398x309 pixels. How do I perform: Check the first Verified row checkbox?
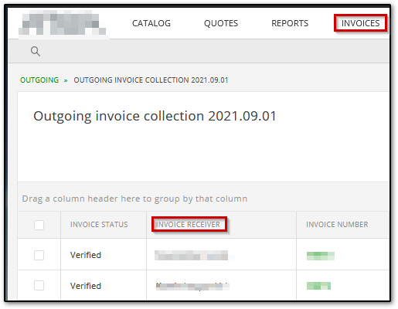pyautogui.click(x=39, y=255)
